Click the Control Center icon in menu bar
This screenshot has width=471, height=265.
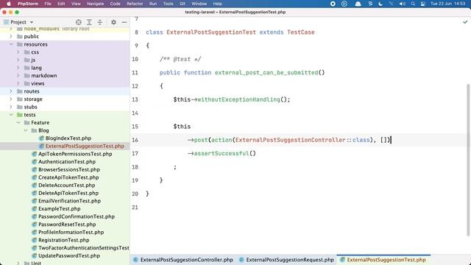[x=423, y=4]
